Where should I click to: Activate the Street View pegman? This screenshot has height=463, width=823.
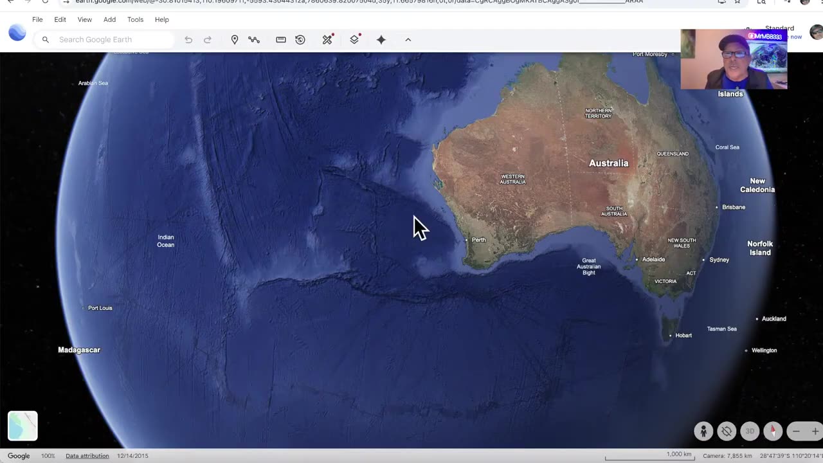[703, 431]
